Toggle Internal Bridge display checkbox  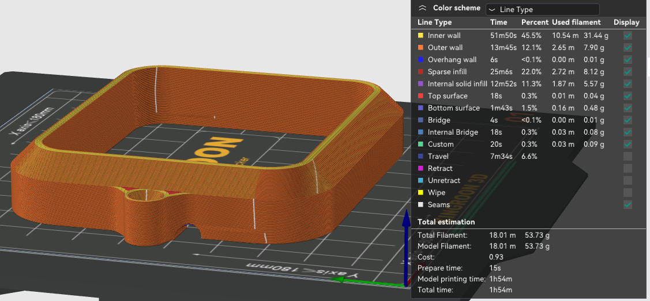(x=628, y=132)
